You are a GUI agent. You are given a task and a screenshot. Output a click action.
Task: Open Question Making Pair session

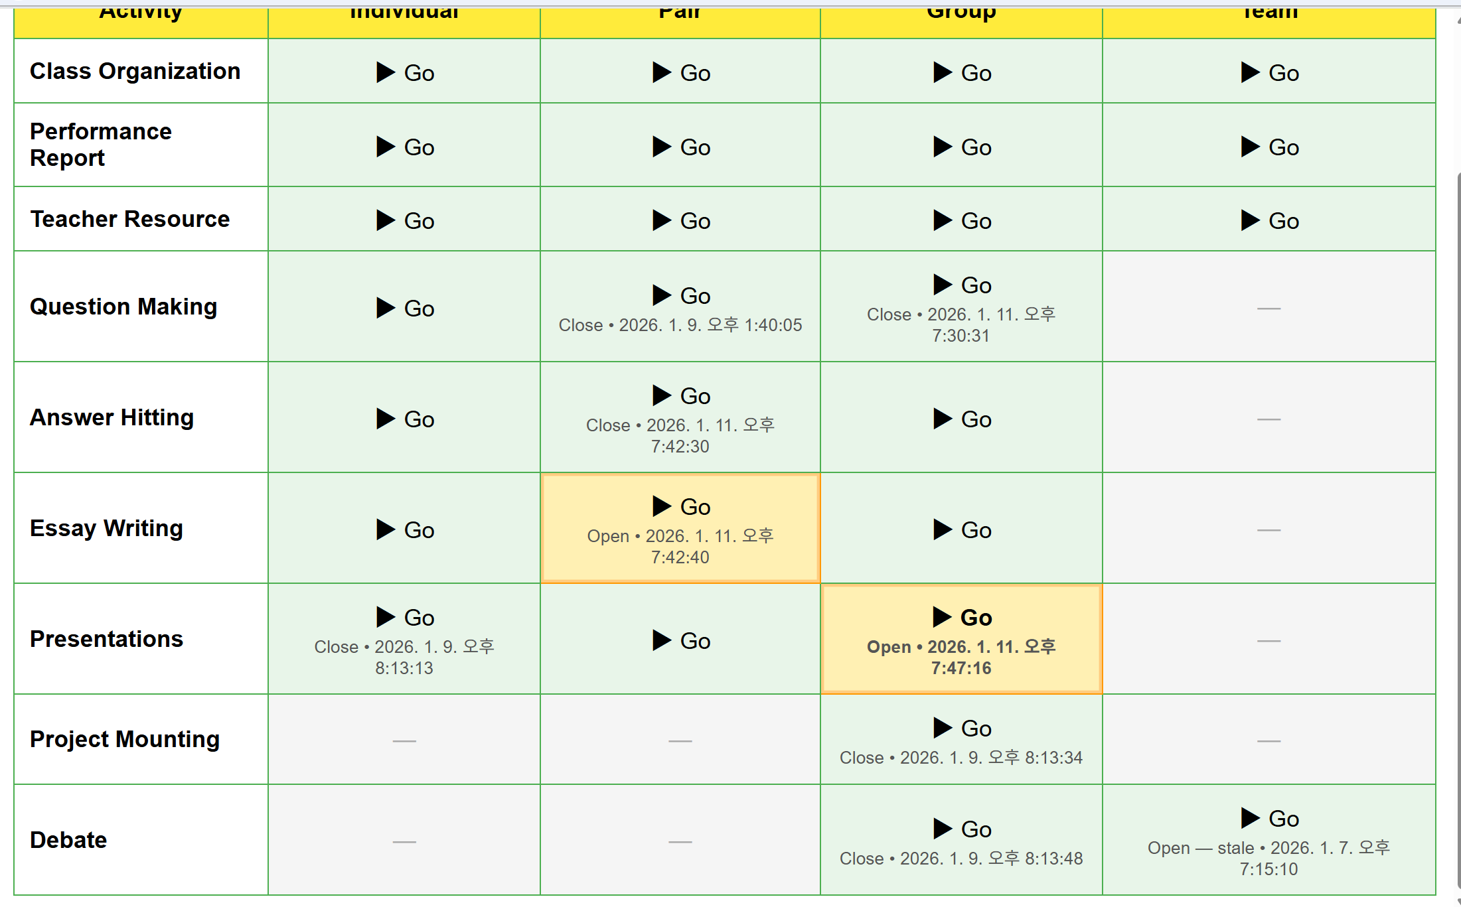point(681,295)
